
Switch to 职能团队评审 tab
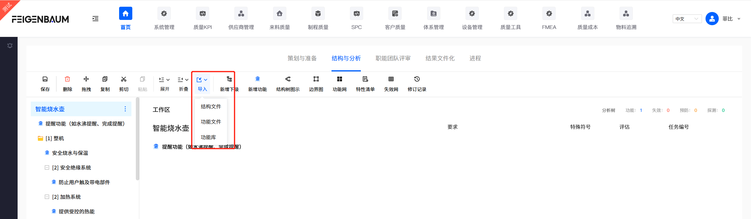tap(393, 58)
